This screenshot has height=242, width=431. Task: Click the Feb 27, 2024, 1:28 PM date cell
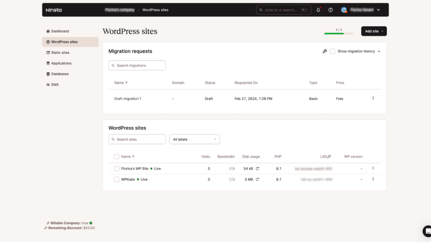coord(253,99)
